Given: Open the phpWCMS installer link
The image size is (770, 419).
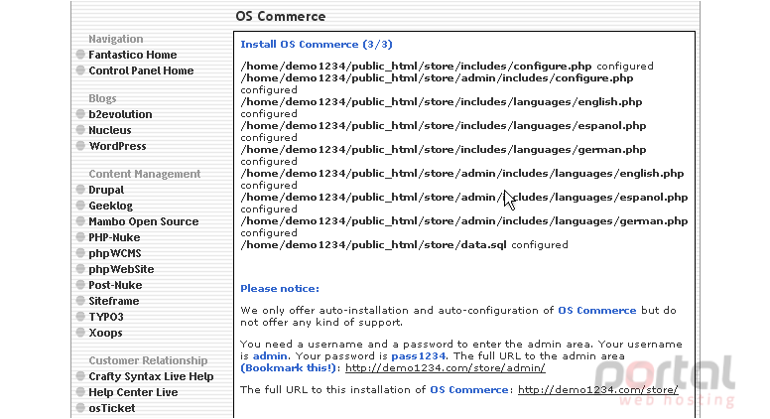Looking at the screenshot, I should [x=115, y=253].
